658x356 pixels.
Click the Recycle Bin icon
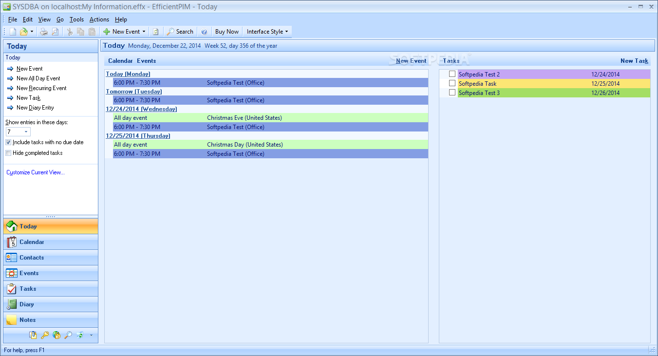point(80,335)
